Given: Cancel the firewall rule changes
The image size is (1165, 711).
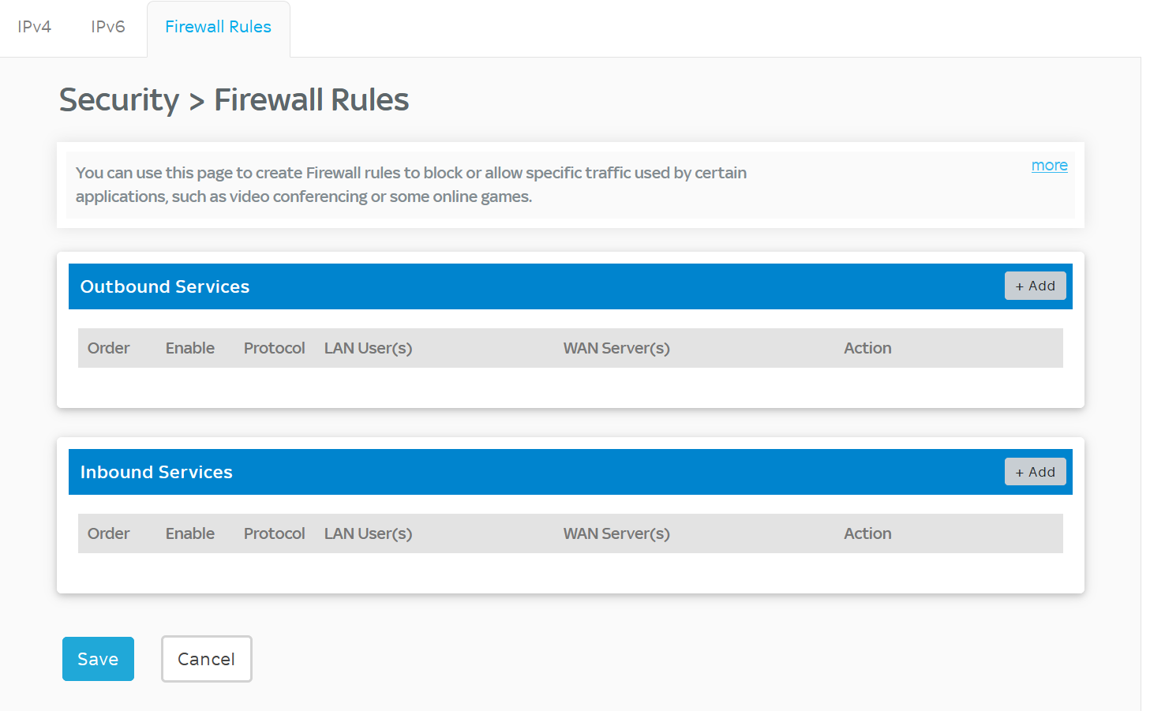Looking at the screenshot, I should (x=206, y=659).
